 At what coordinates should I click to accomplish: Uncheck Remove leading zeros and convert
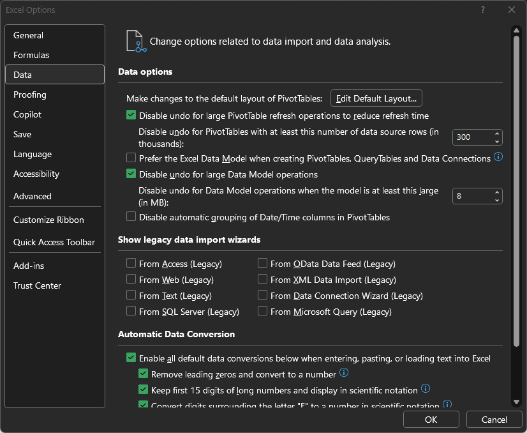point(143,374)
